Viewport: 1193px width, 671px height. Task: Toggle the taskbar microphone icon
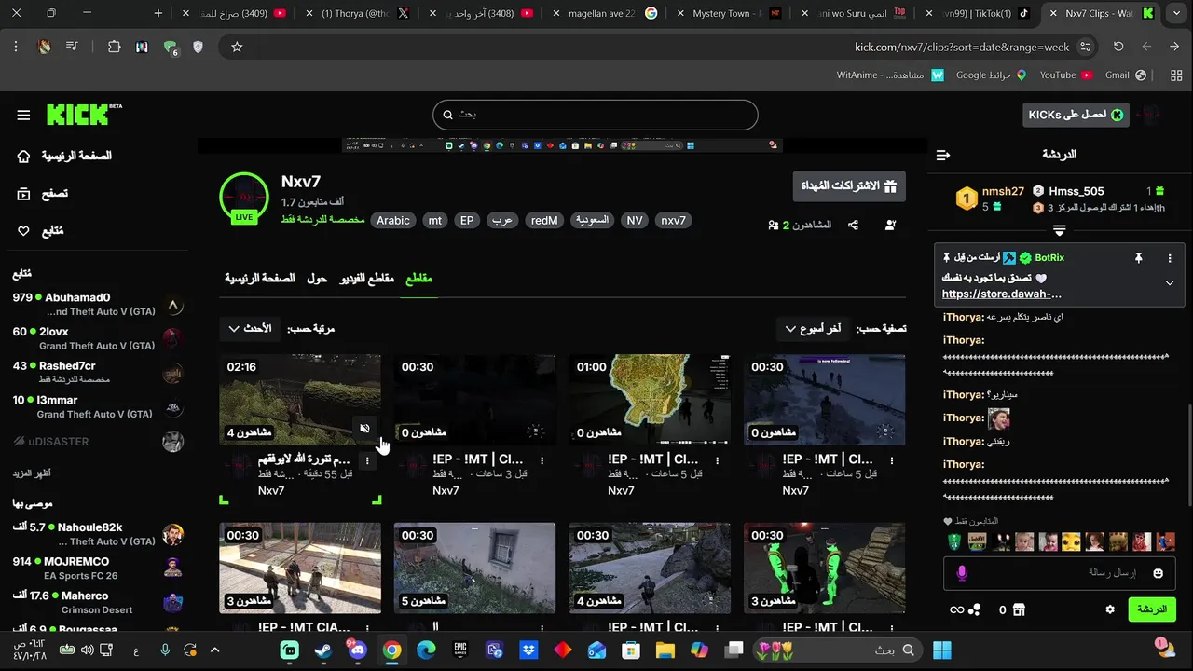click(x=165, y=650)
